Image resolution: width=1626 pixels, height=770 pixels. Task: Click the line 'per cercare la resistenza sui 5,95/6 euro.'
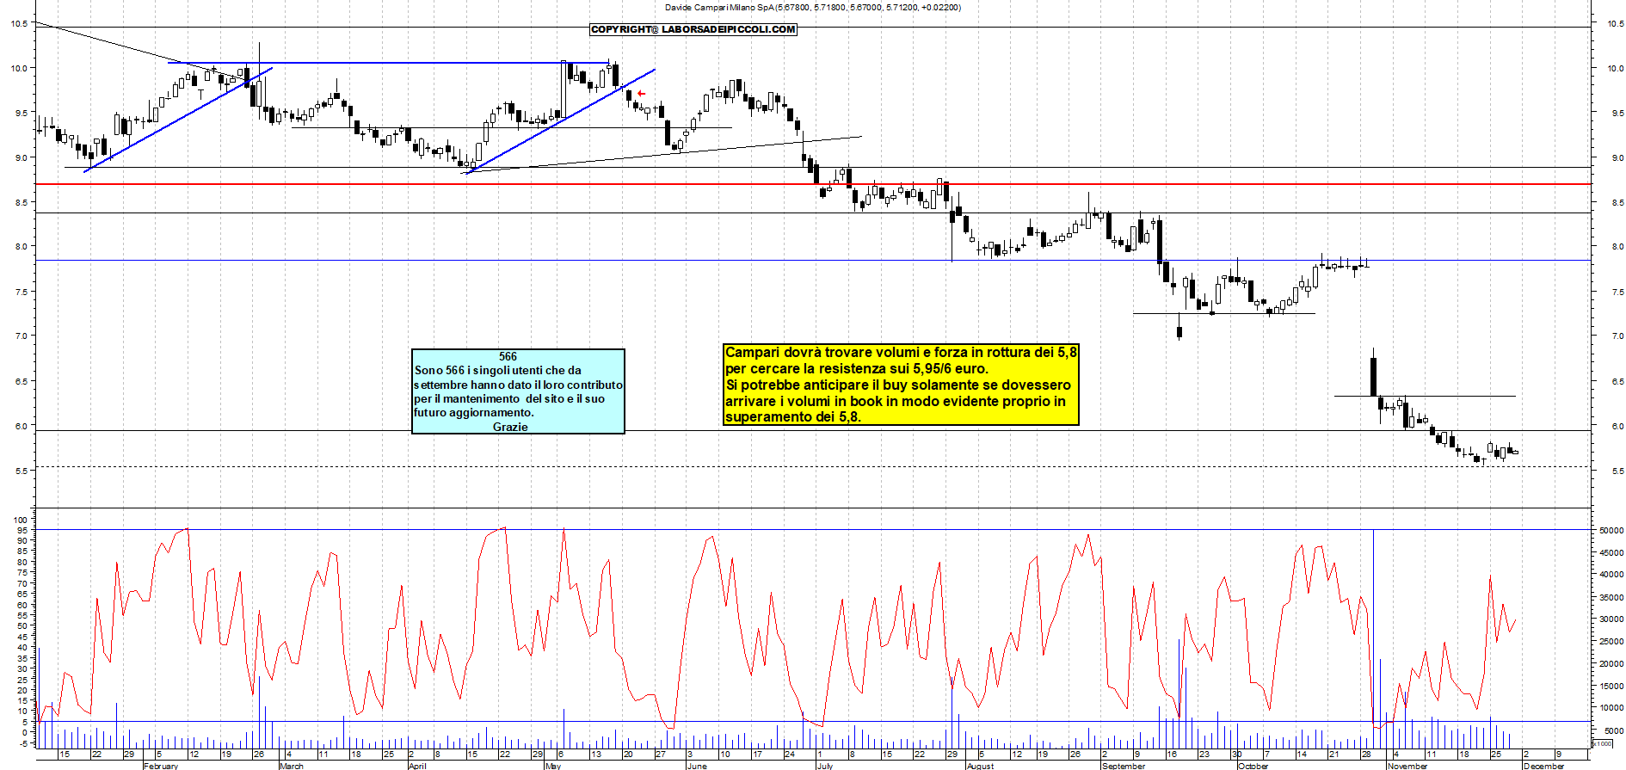(x=857, y=368)
